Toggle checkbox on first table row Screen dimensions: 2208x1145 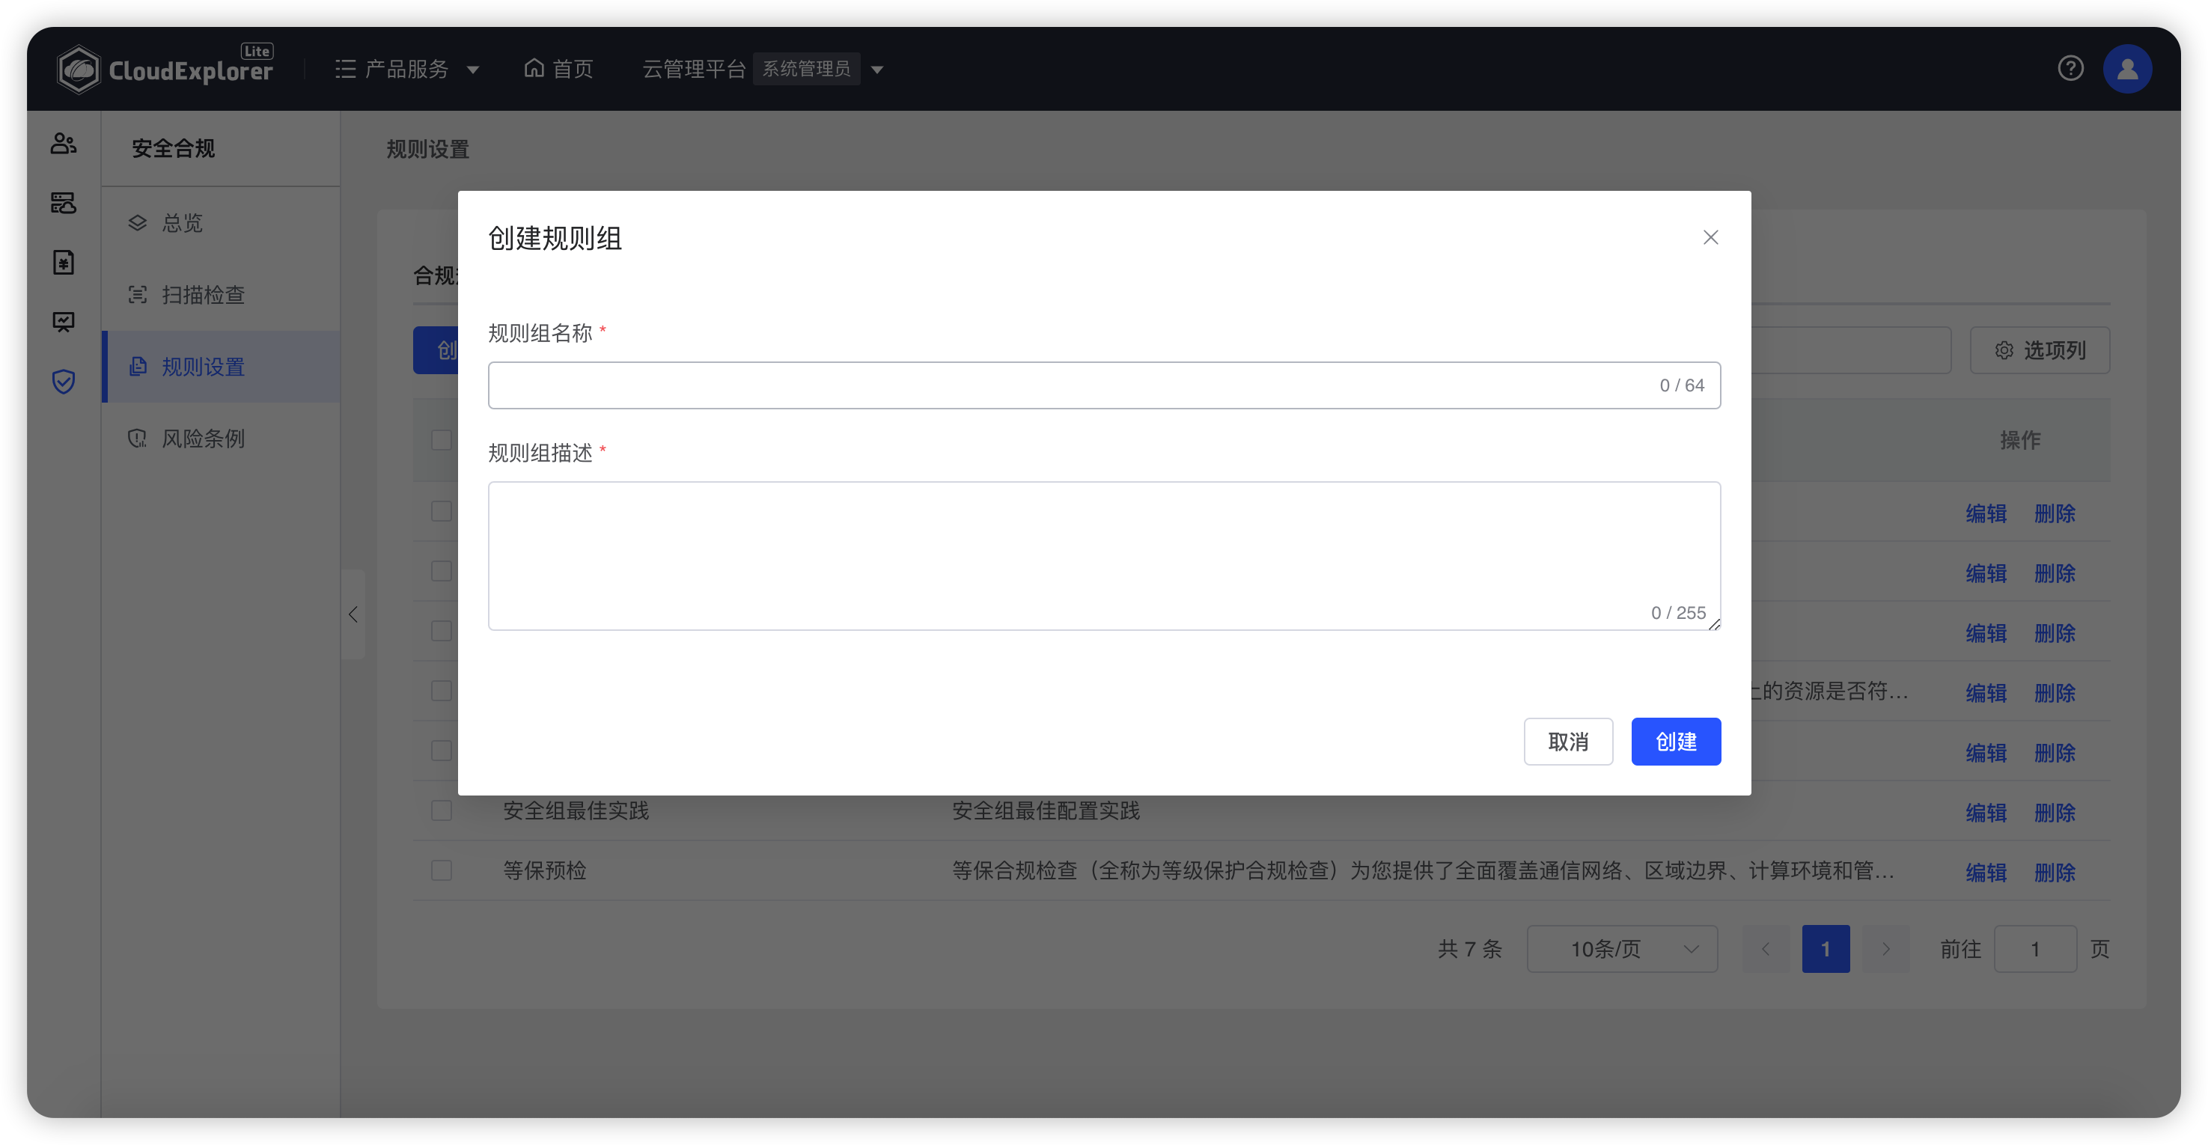(442, 513)
